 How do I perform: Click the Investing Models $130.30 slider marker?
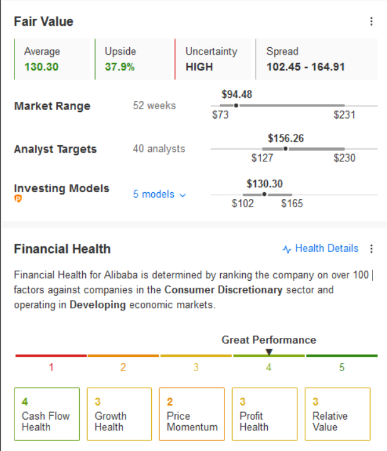click(264, 194)
